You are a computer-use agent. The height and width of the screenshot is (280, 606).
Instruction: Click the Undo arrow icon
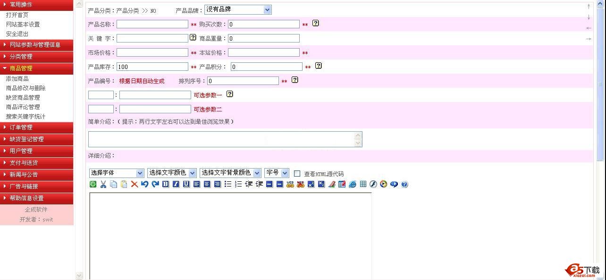(x=144, y=184)
